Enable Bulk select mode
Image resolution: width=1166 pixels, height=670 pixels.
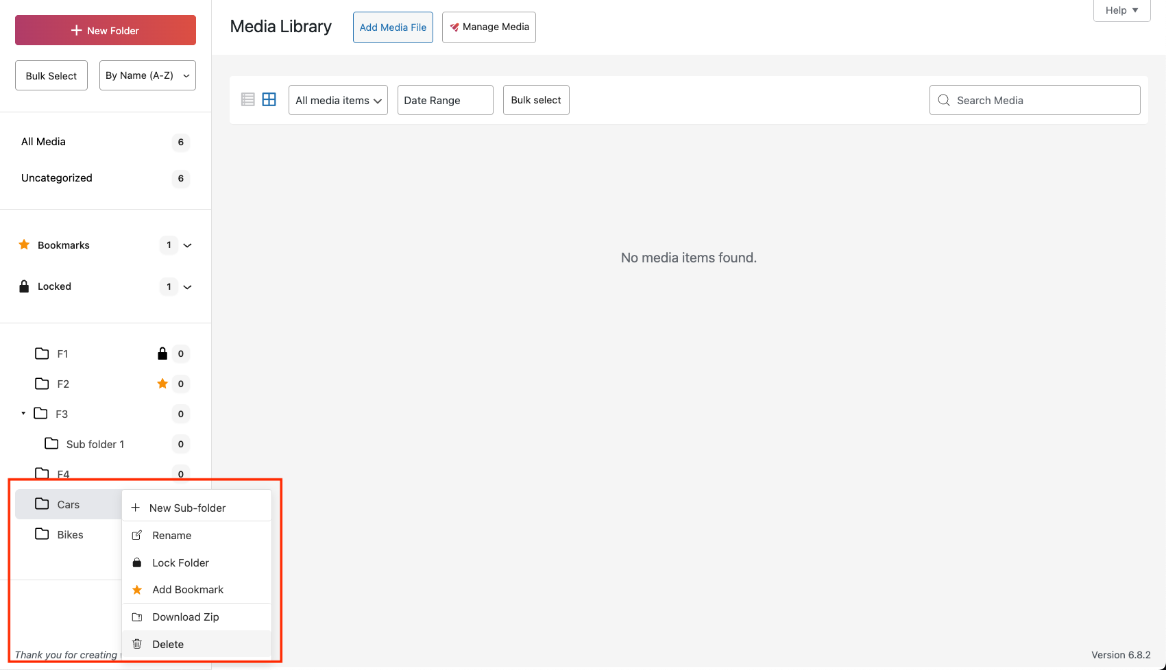click(x=536, y=99)
